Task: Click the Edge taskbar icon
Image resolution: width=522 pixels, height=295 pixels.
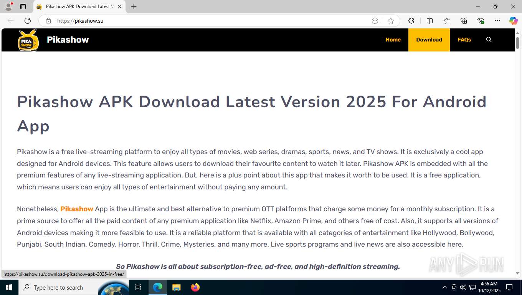Action: [x=158, y=287]
